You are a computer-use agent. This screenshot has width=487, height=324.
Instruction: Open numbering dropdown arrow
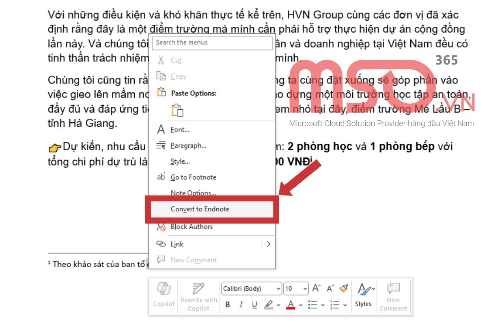point(345,305)
